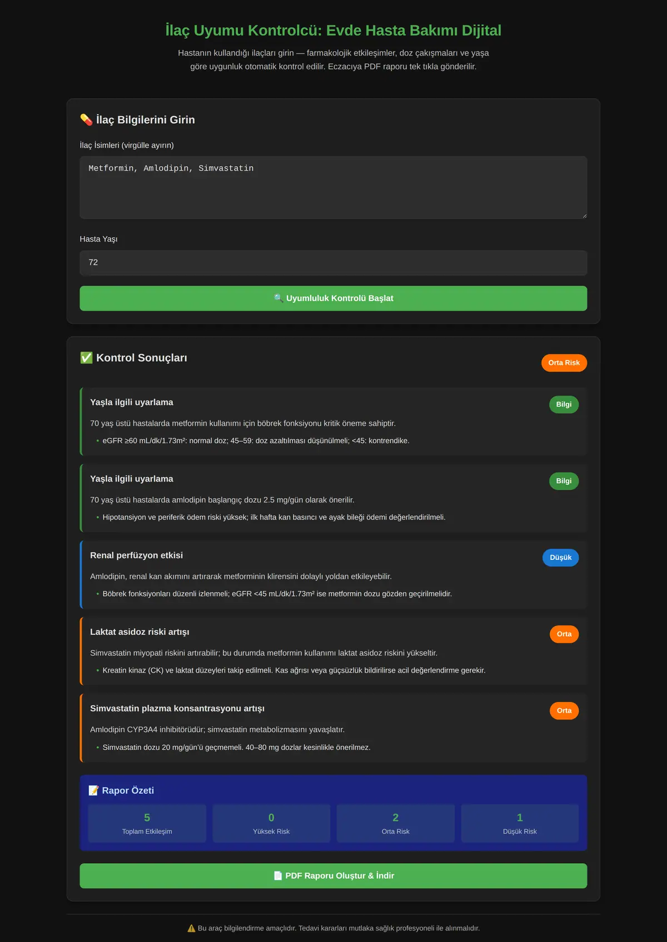
Task: Click the Hipotansiyon ve periferik ödem note
Action: coord(274,518)
